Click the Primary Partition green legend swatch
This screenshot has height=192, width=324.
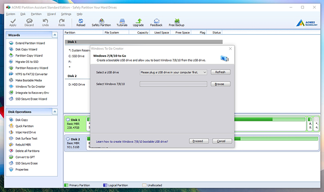click(x=66, y=185)
